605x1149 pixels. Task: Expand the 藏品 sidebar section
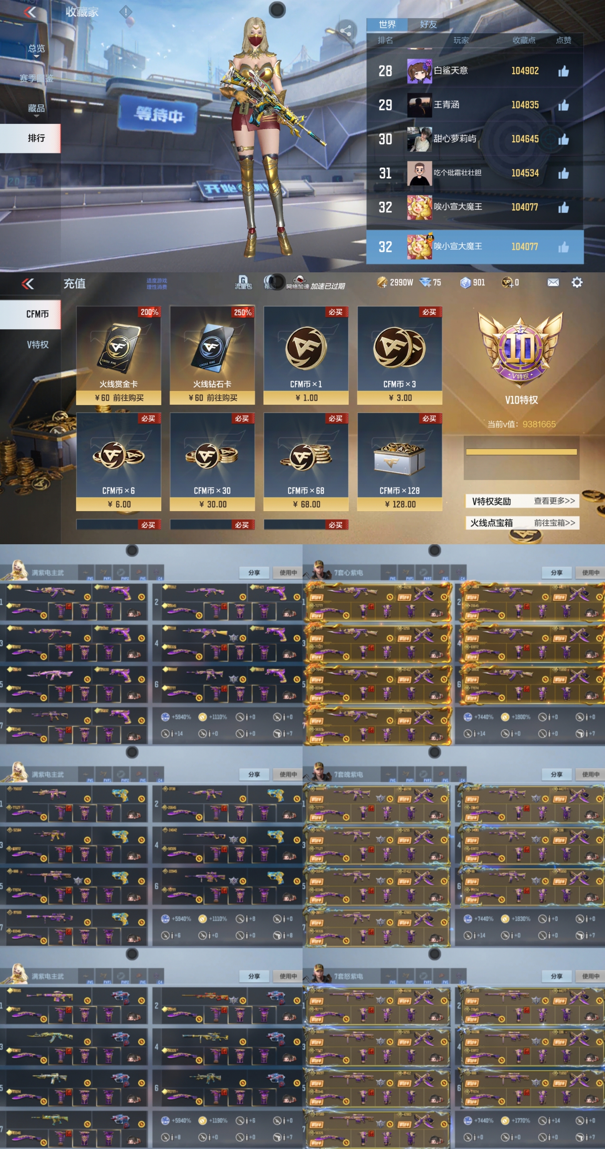pyautogui.click(x=36, y=109)
